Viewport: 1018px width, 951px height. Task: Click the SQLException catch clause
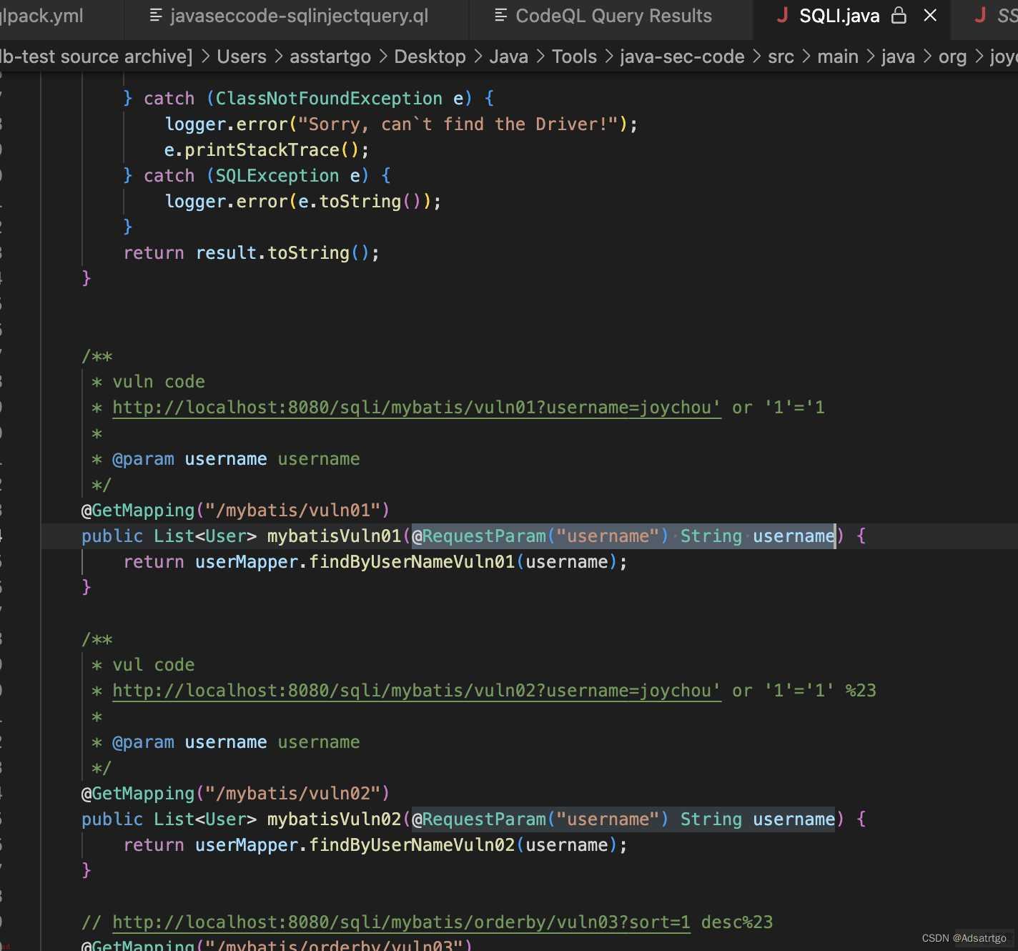pos(257,176)
